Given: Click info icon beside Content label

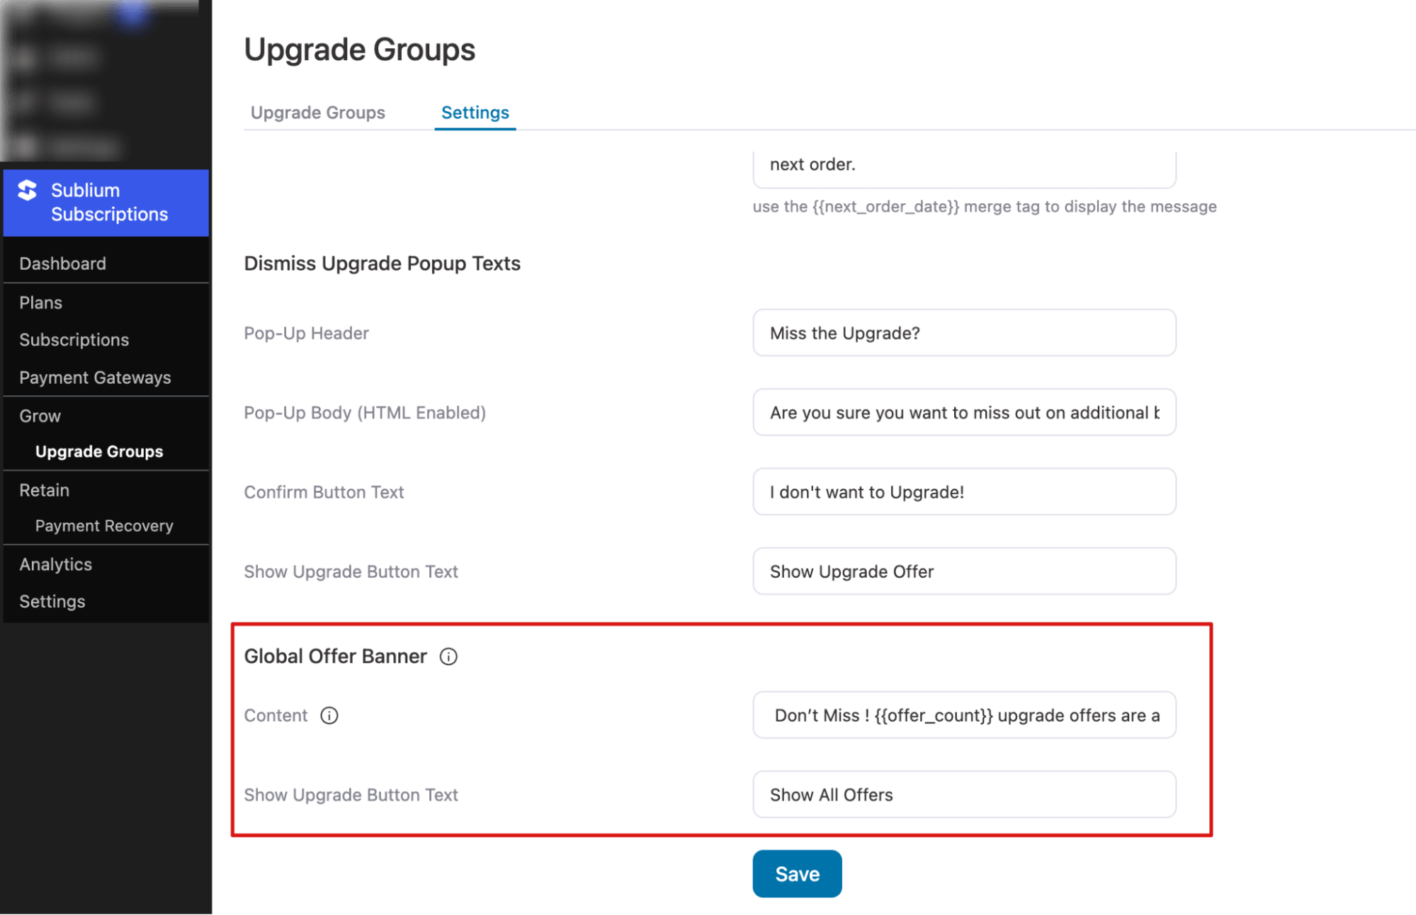Looking at the screenshot, I should pyautogui.click(x=329, y=715).
